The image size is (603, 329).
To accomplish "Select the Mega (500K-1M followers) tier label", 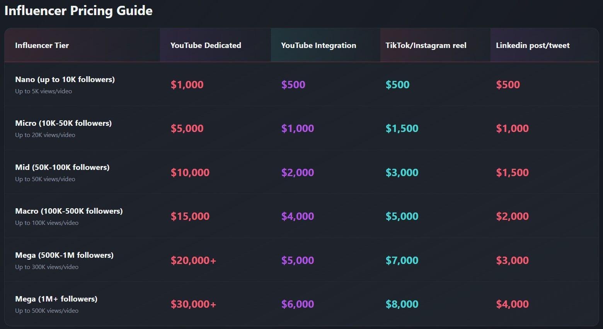I will (64, 255).
